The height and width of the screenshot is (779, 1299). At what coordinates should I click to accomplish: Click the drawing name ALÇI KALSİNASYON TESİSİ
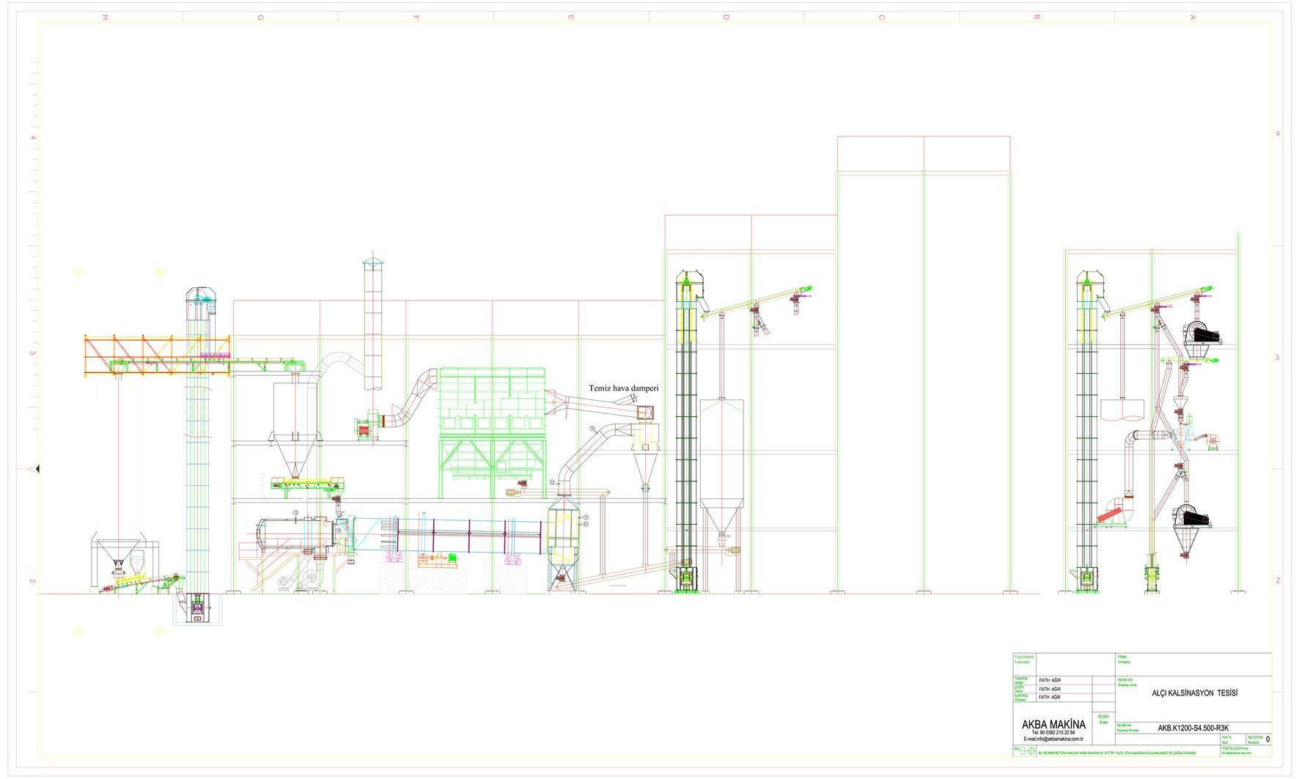click(x=1194, y=693)
